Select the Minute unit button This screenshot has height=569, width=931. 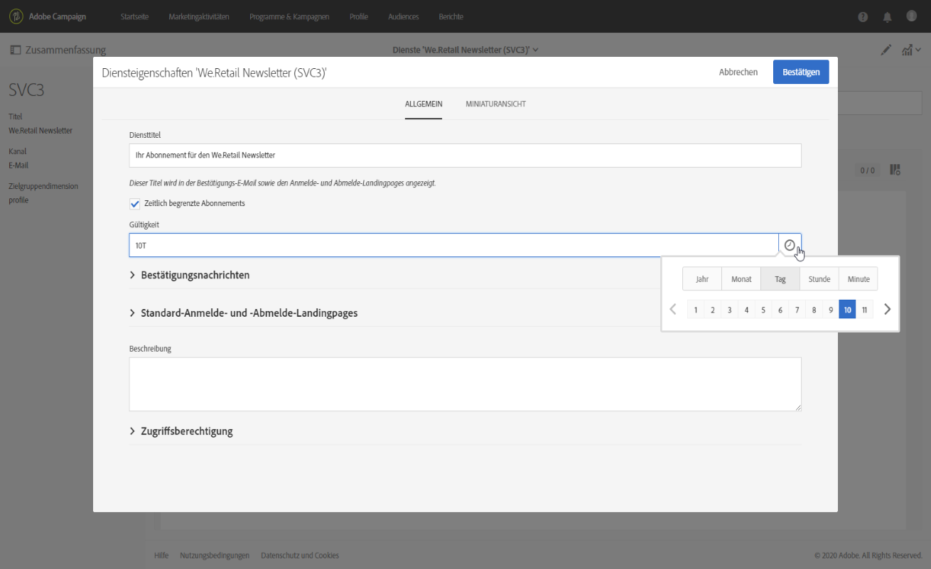tap(859, 279)
